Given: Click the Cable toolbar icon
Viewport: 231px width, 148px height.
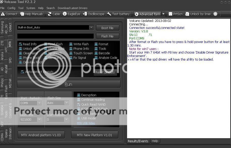Looking at the screenshot, I should [x=54, y=14].
